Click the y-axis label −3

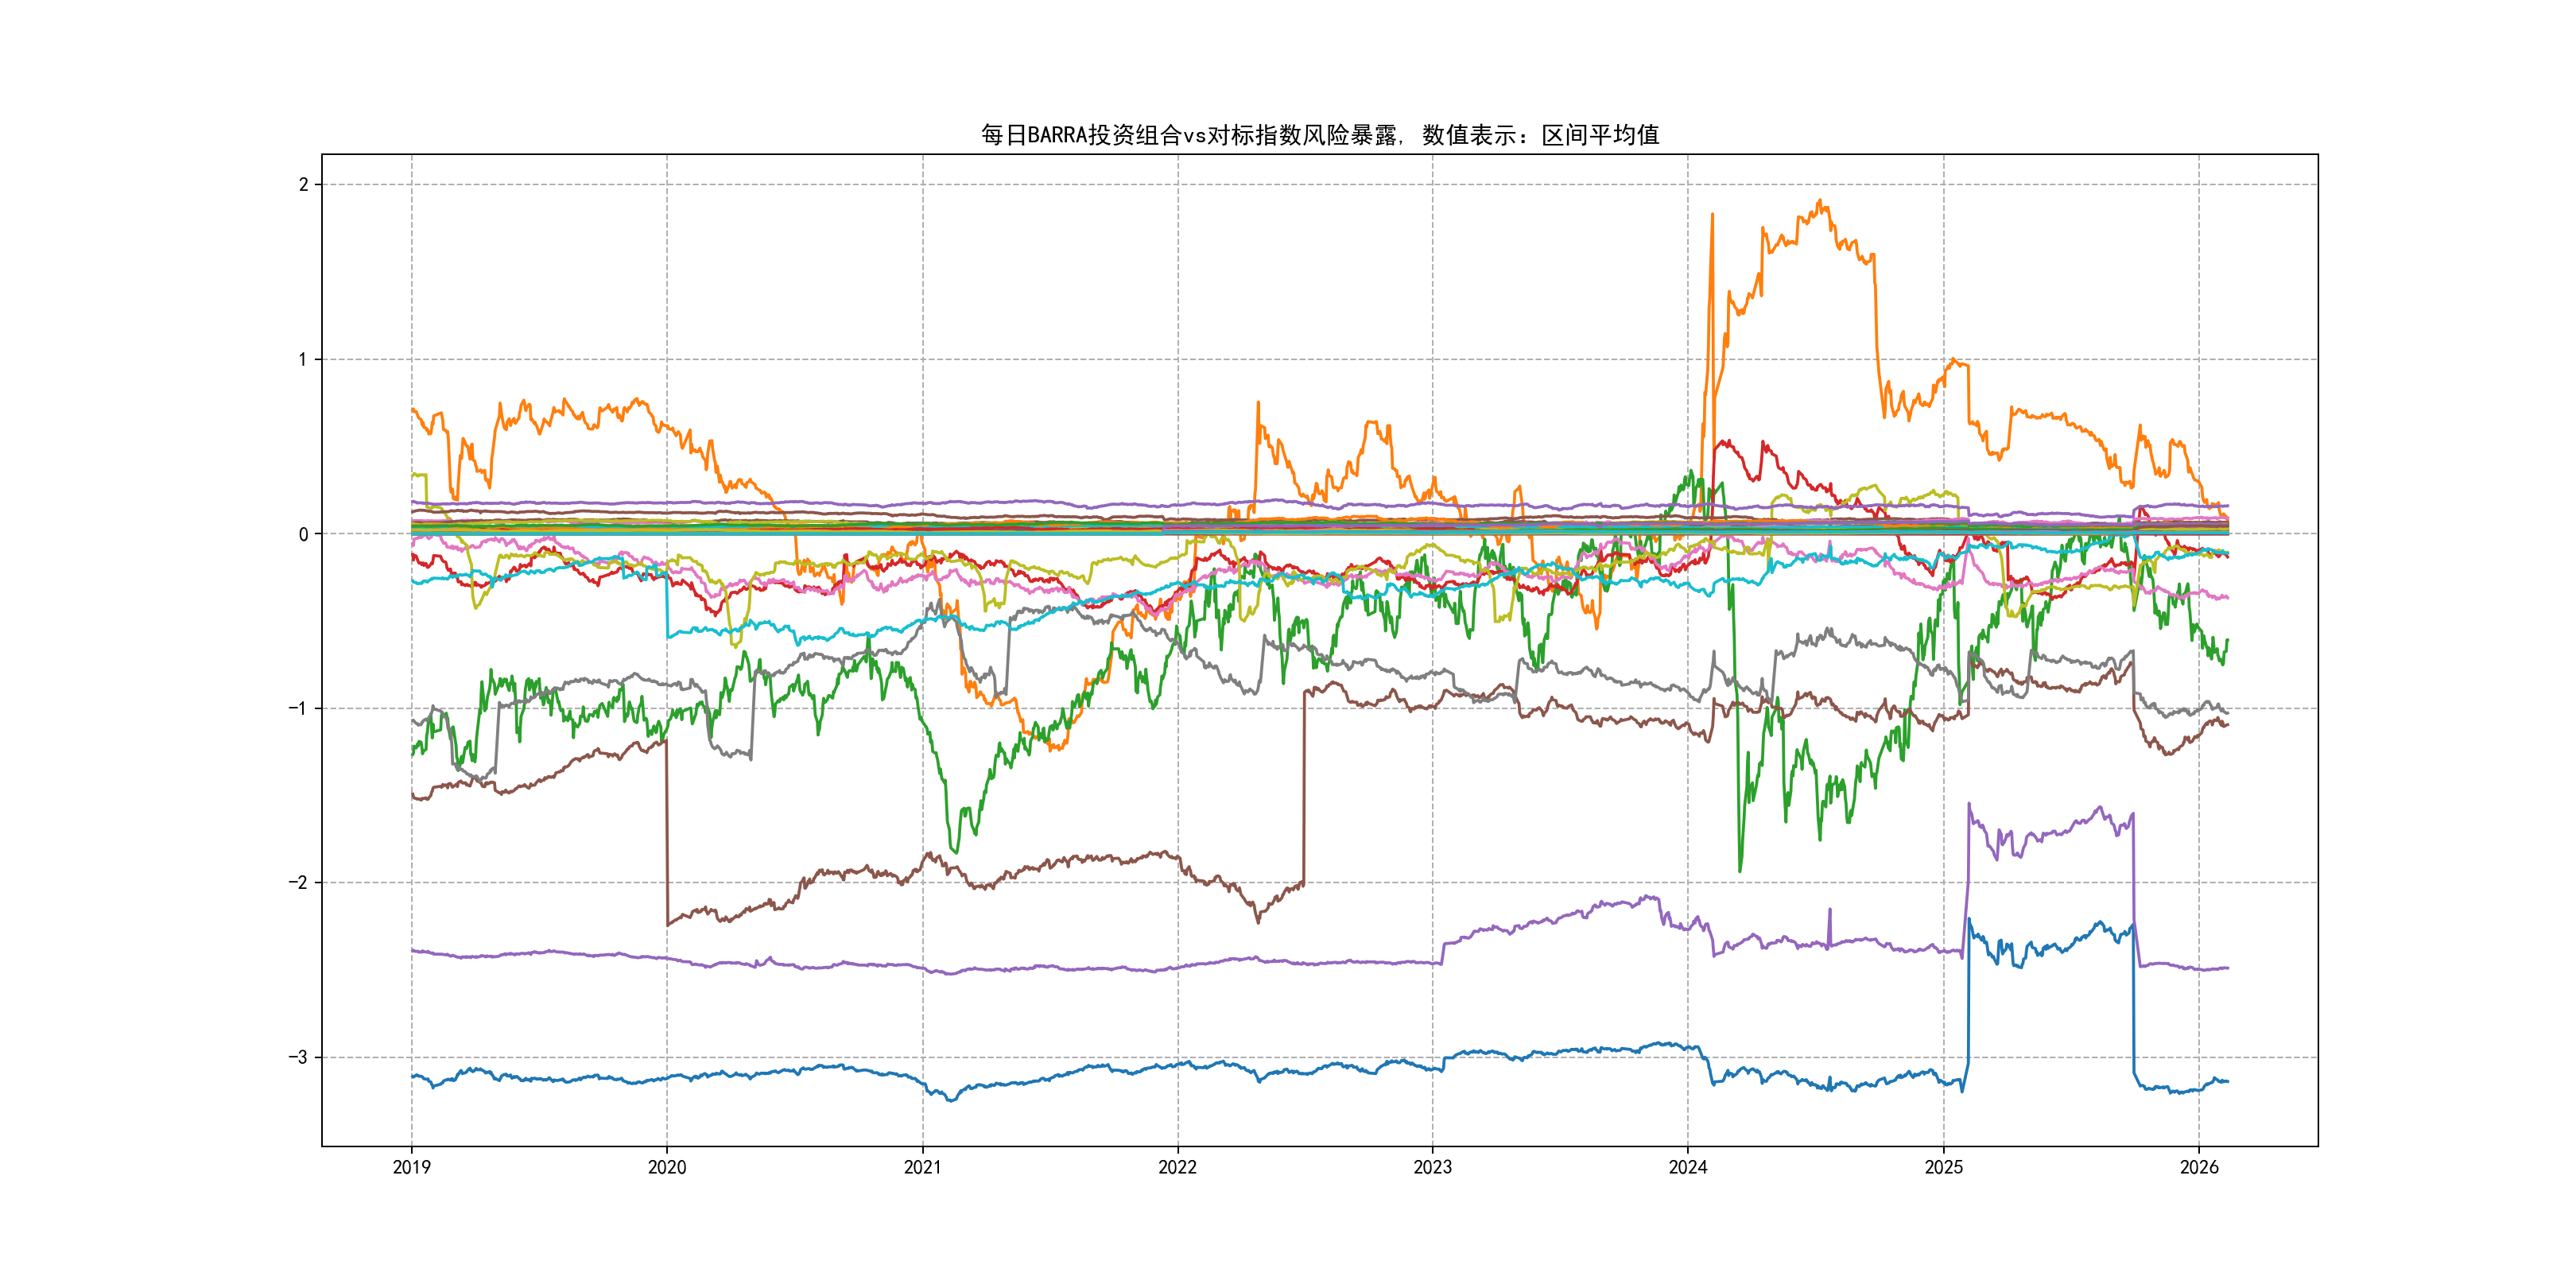[x=298, y=1057]
